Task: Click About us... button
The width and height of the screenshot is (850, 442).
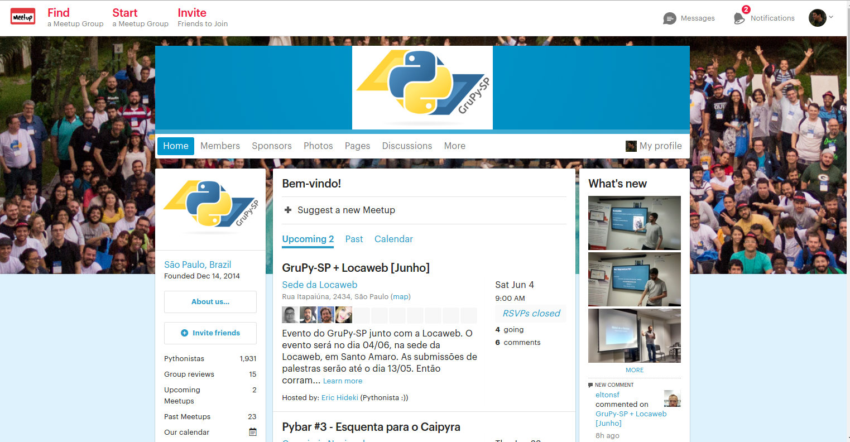Action: [x=210, y=302]
